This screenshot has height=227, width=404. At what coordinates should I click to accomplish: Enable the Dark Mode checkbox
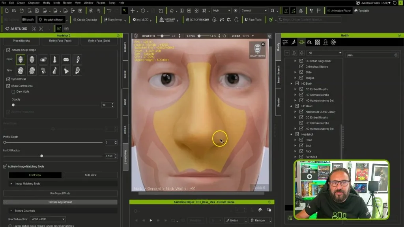click(x=13, y=91)
